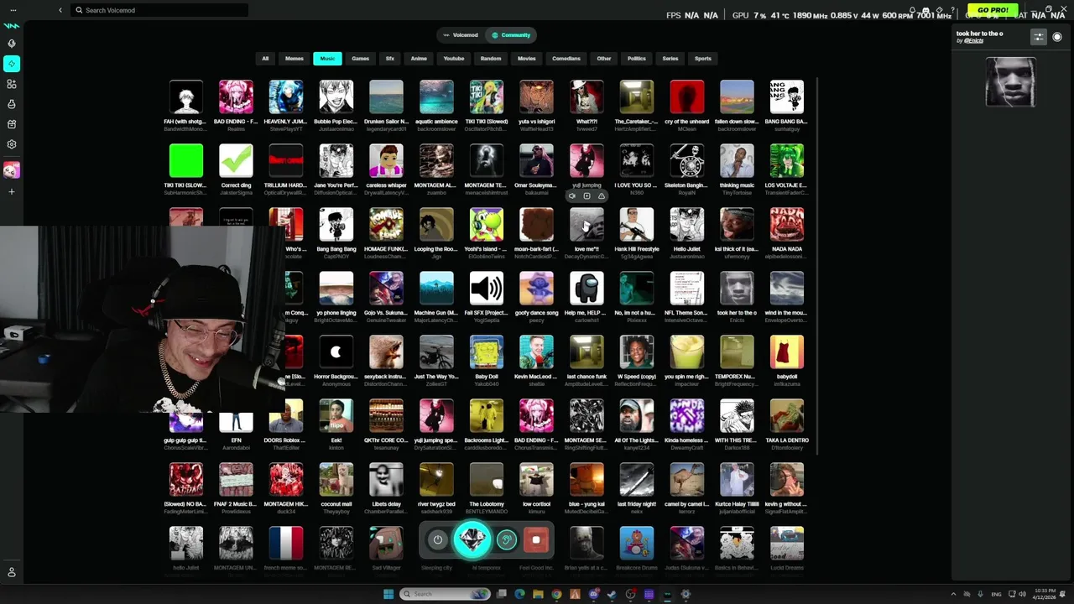Open Discord from taskbar

point(593,594)
